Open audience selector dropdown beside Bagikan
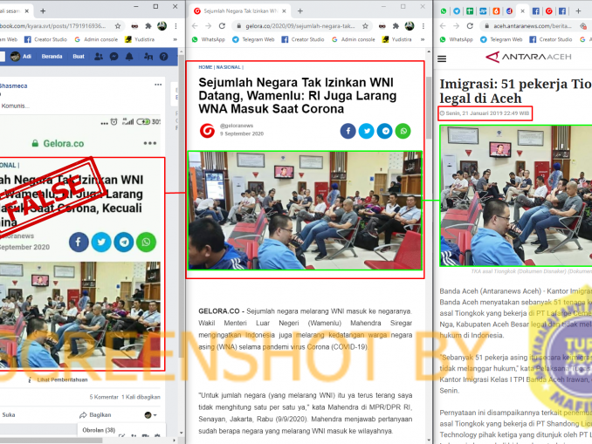The image size is (592, 444). pos(151,415)
